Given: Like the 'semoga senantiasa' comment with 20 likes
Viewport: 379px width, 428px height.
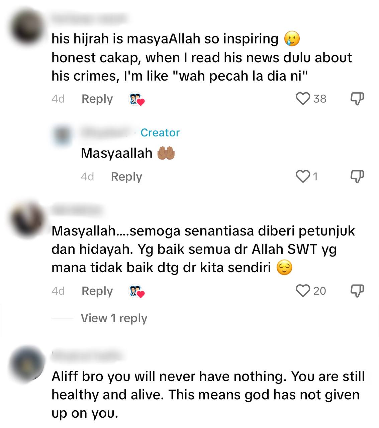Looking at the screenshot, I should click(x=303, y=291).
